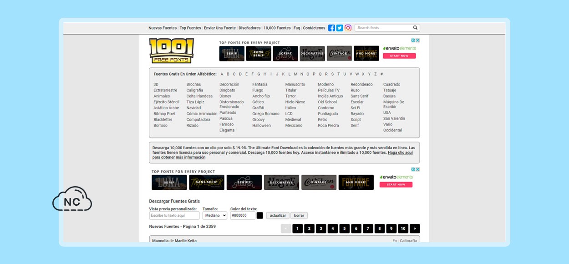This screenshot has width=569, height=264.
Task: Click the NC cloud logo
Action: (x=72, y=199)
